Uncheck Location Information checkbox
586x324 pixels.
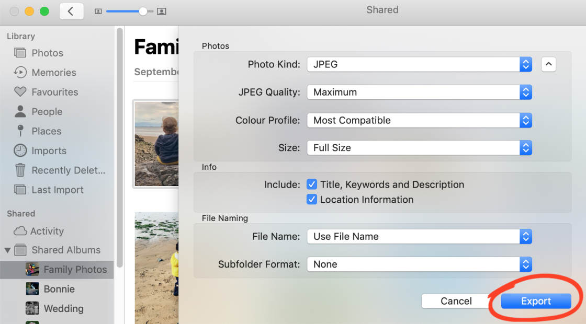(312, 199)
